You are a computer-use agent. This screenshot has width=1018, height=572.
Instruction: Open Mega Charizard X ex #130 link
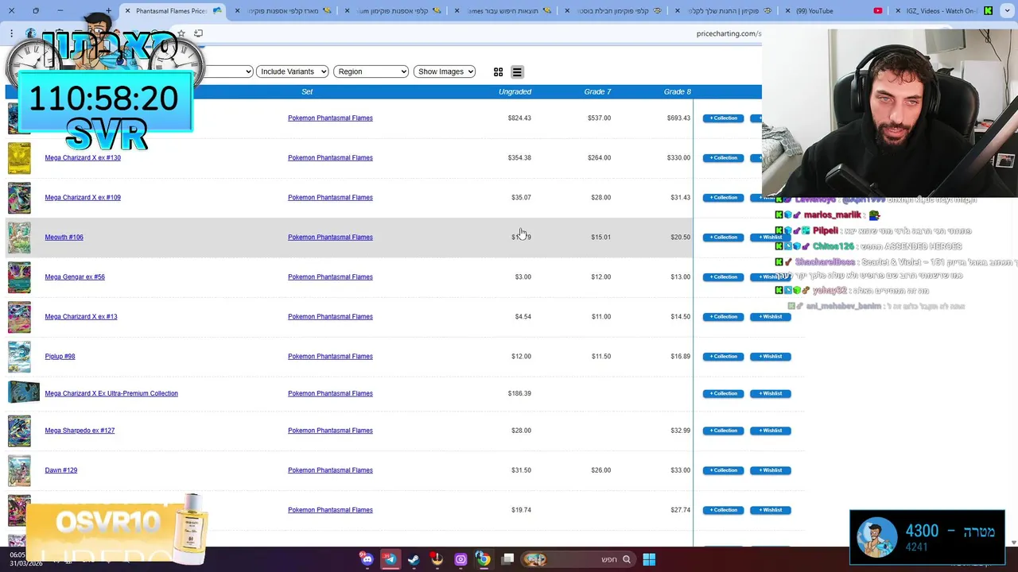(83, 158)
